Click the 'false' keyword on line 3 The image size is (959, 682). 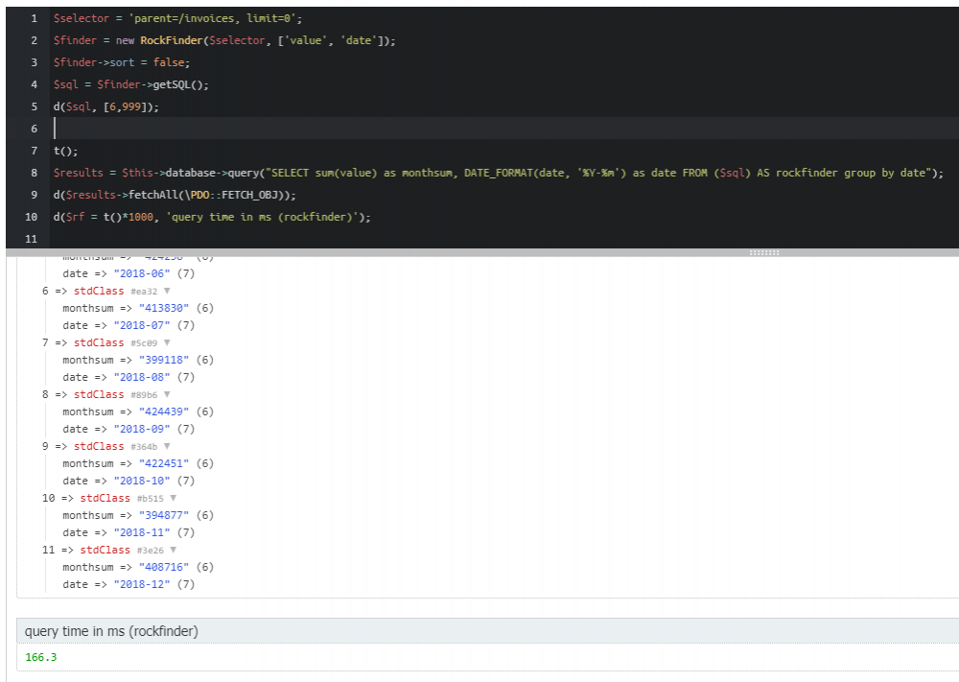pos(170,62)
